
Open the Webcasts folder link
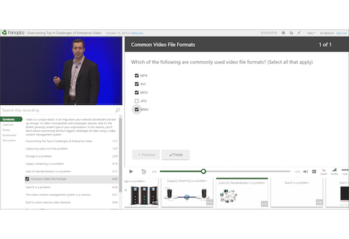tap(137, 33)
